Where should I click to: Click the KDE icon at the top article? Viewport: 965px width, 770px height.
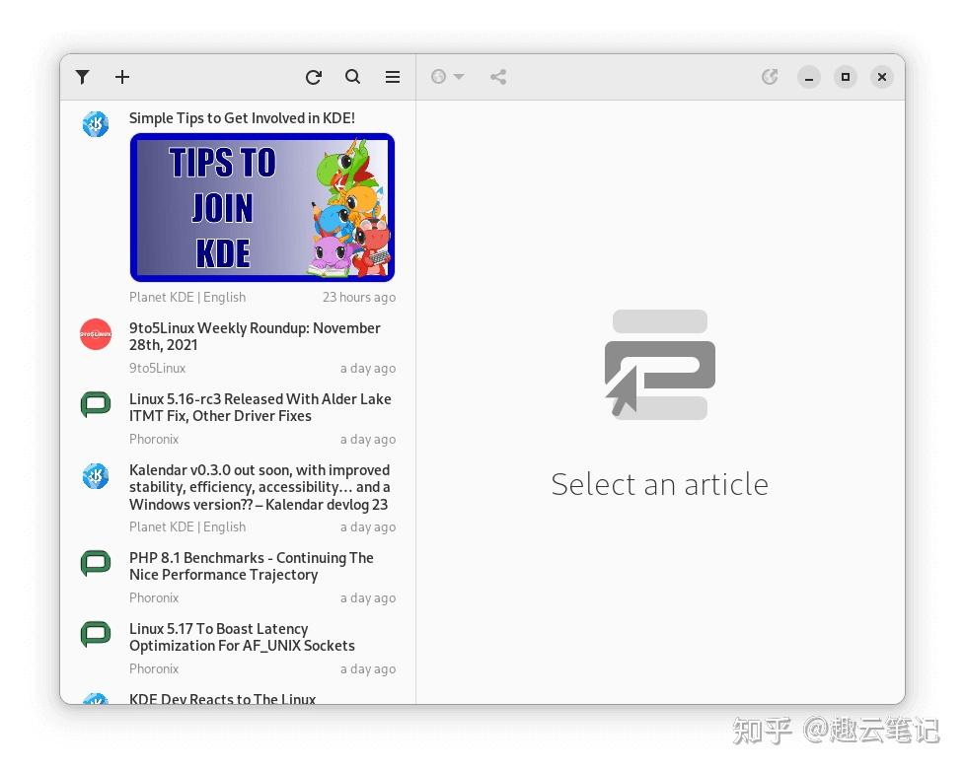pyautogui.click(x=95, y=123)
